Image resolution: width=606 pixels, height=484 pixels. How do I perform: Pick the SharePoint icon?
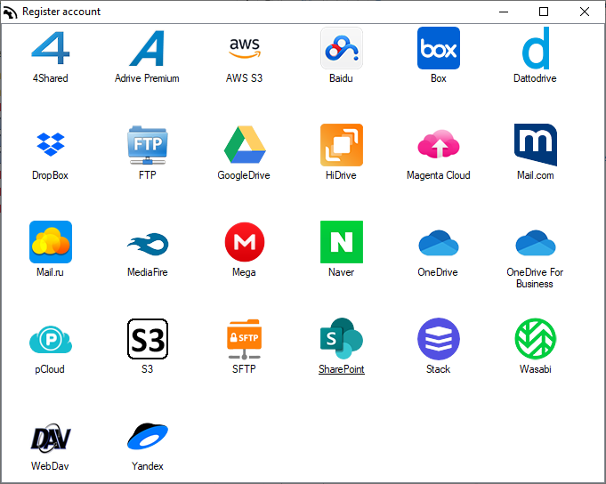point(341,339)
